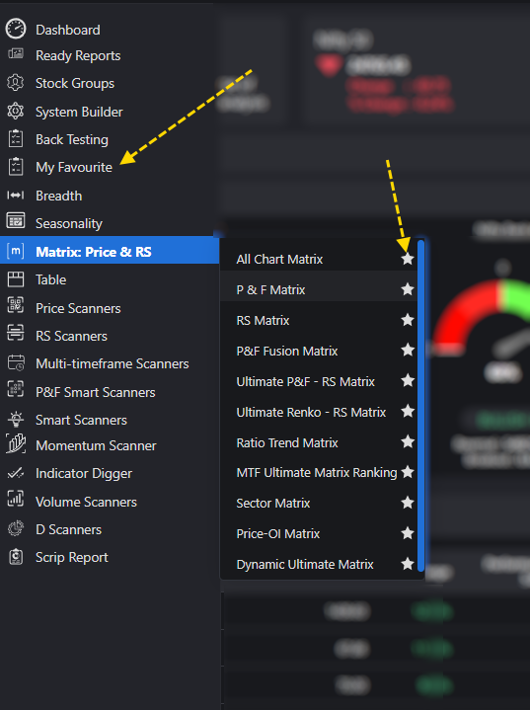The image size is (530, 710).
Task: Toggle favourite star for RS Matrix
Action: 408,320
